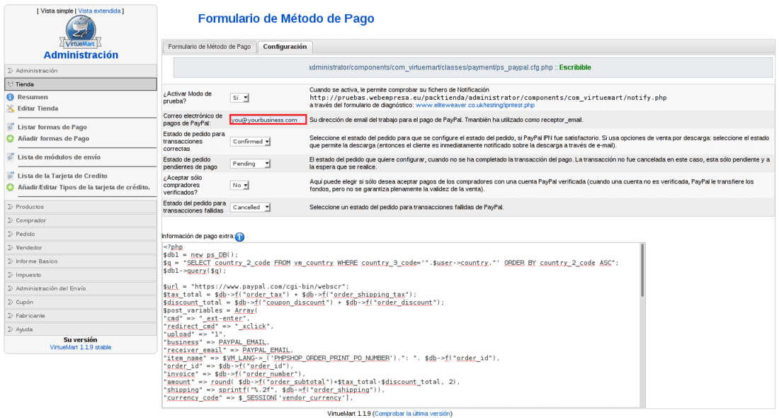This screenshot has height=418, width=779.
Task: Click green plus icon for Añadir/Editar Tipos de tarjeta
Action: (11, 187)
